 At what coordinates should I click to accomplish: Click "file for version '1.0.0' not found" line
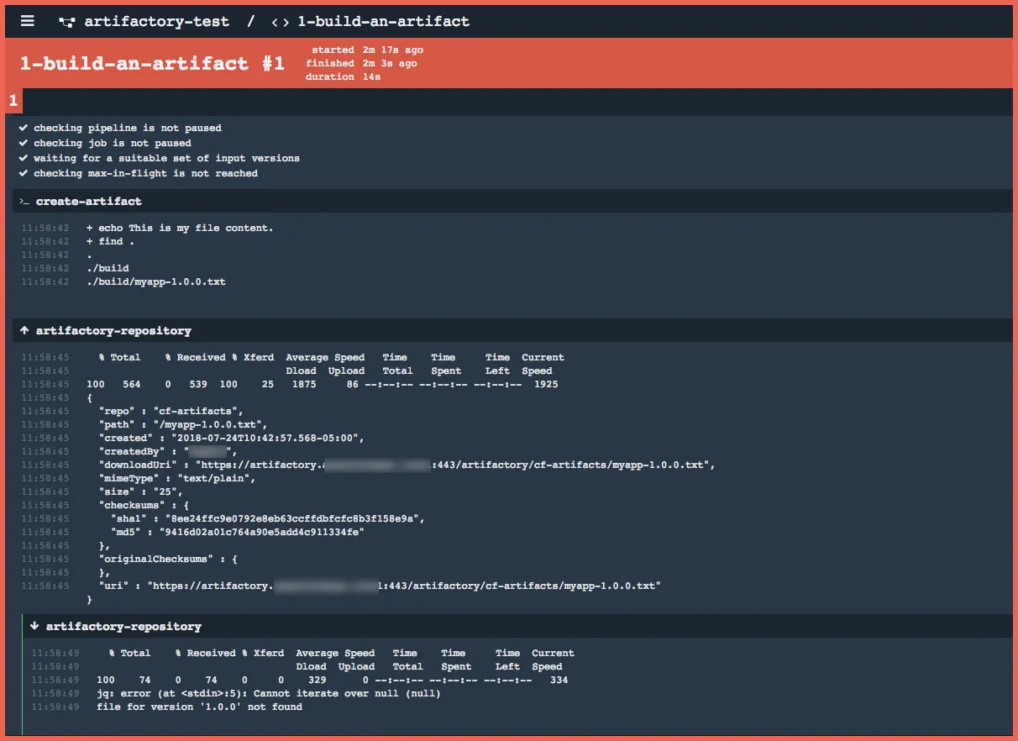[200, 707]
